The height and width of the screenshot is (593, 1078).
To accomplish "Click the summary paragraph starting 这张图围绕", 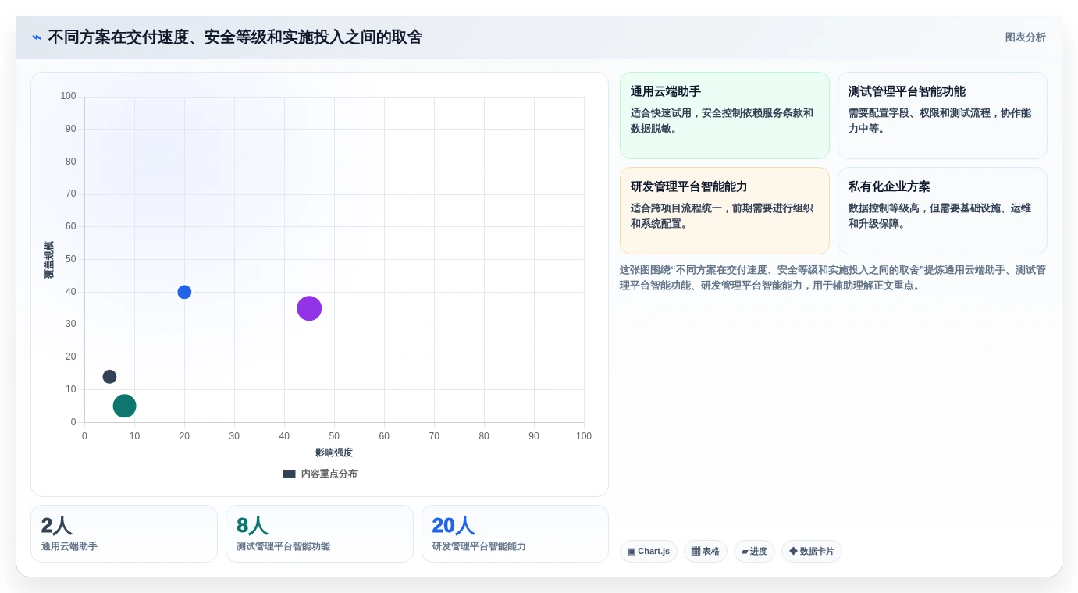I will click(x=833, y=278).
